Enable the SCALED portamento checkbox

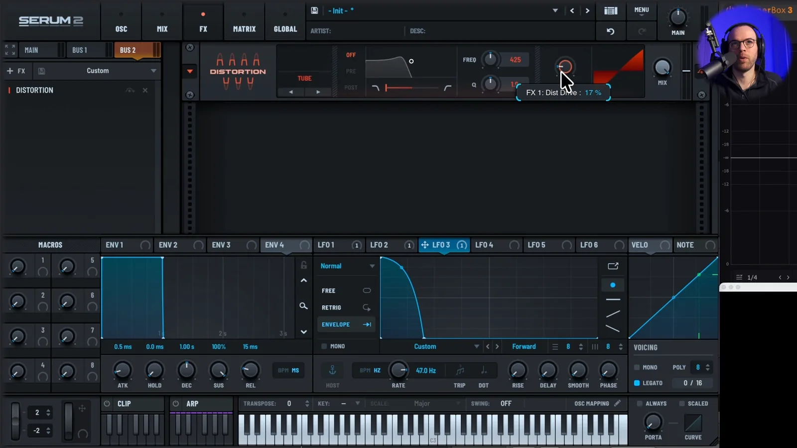[x=682, y=403]
